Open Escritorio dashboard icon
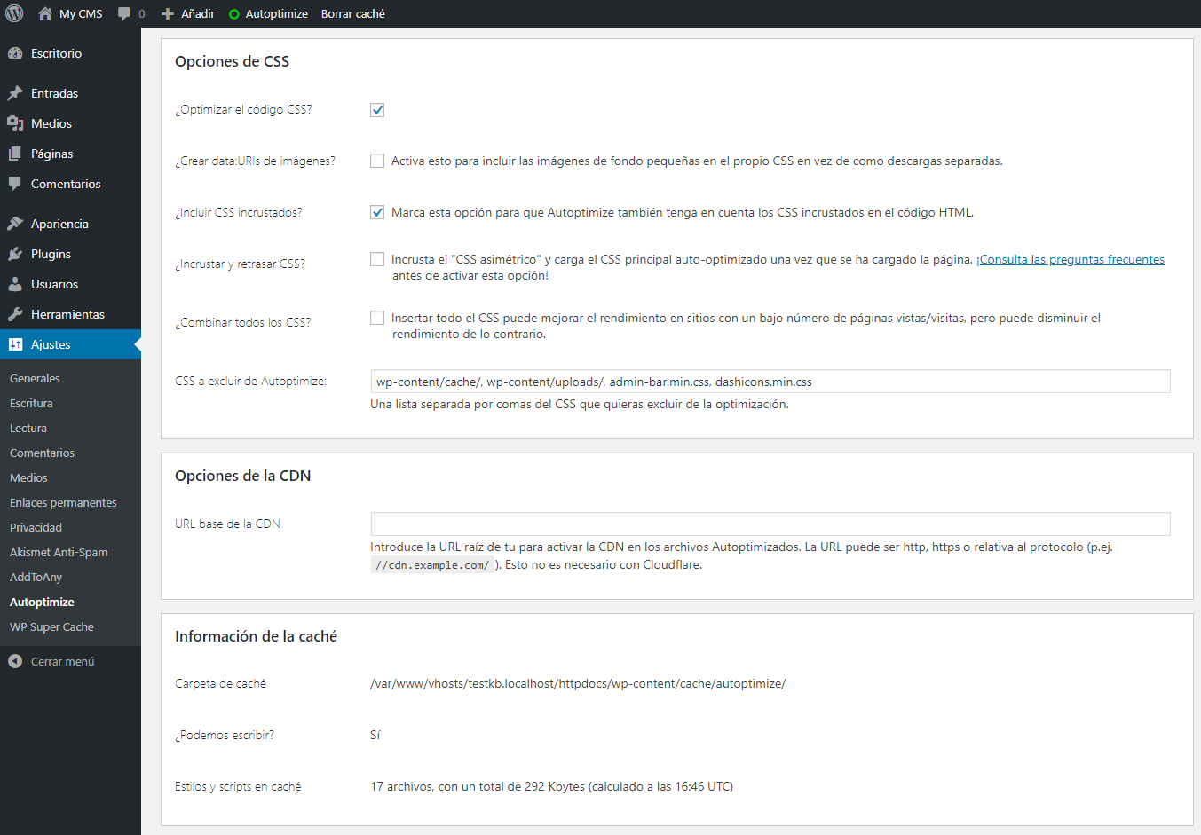 click(15, 53)
